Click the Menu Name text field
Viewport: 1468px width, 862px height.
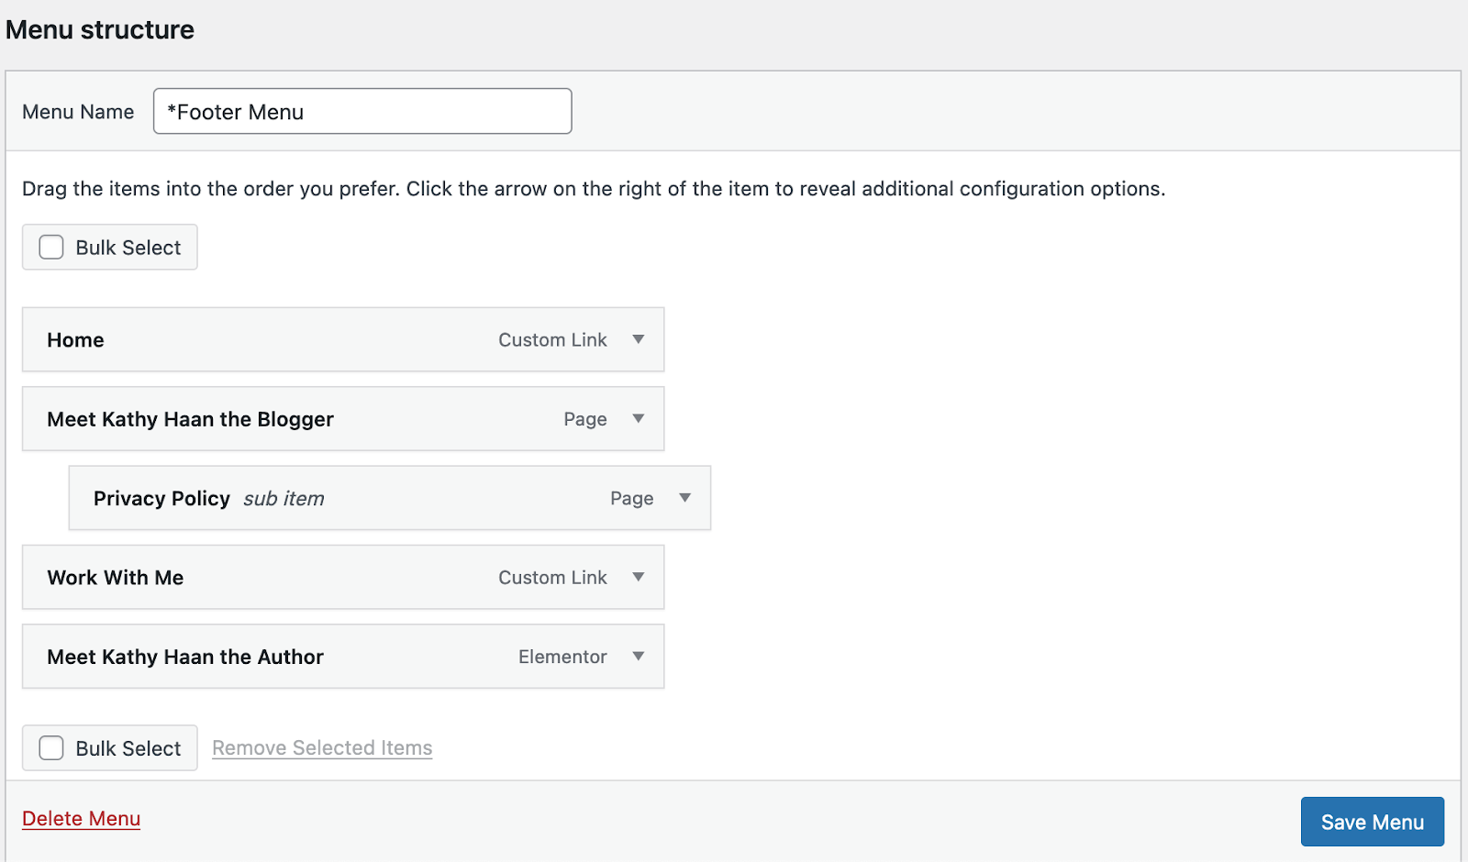coord(362,112)
